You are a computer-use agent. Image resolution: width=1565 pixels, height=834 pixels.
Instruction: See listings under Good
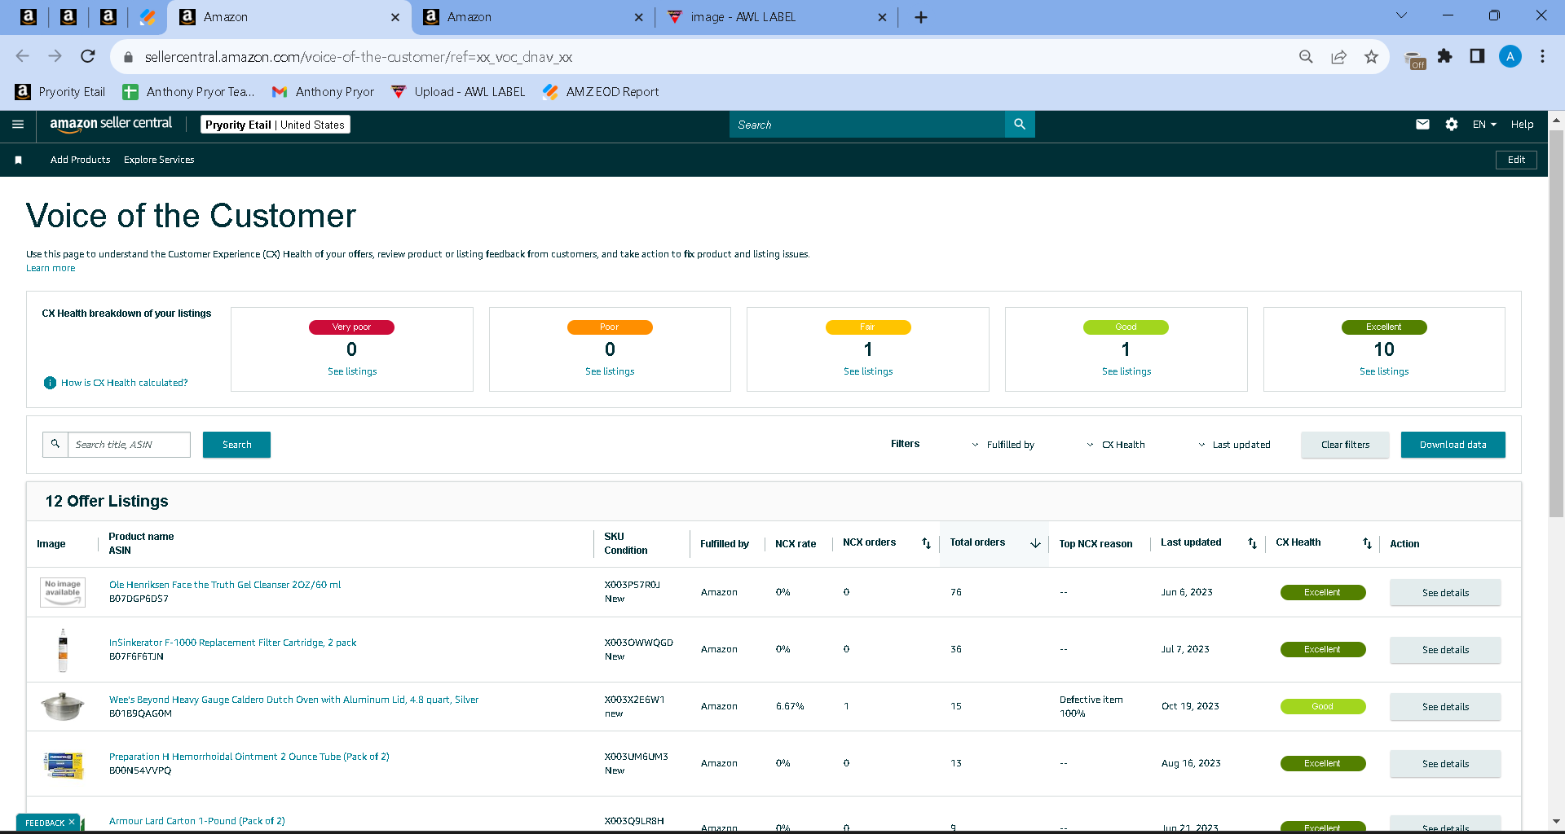click(x=1126, y=371)
